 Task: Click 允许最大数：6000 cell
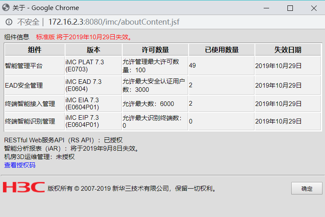coord(155,103)
